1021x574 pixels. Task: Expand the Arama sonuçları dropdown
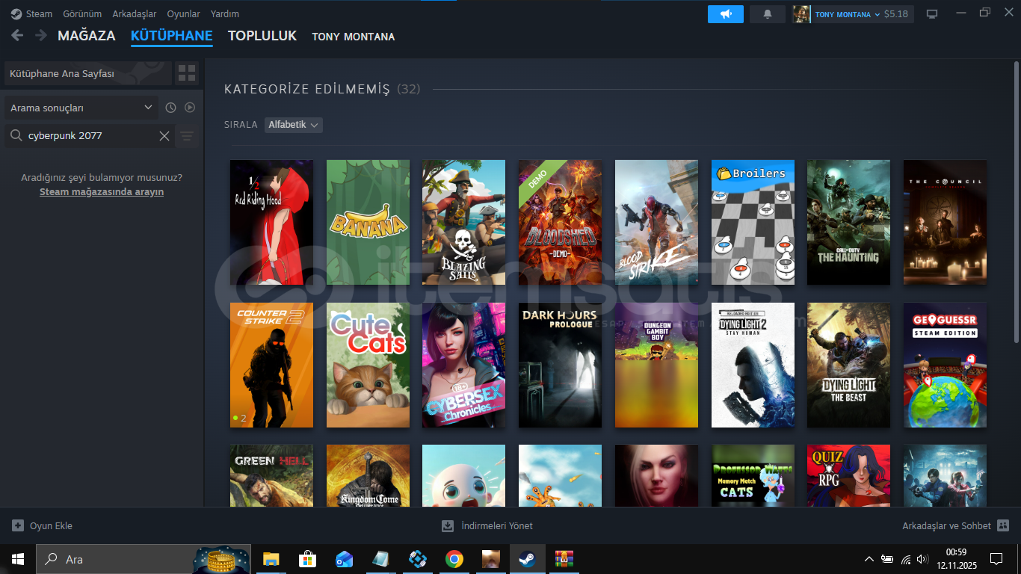click(81, 108)
